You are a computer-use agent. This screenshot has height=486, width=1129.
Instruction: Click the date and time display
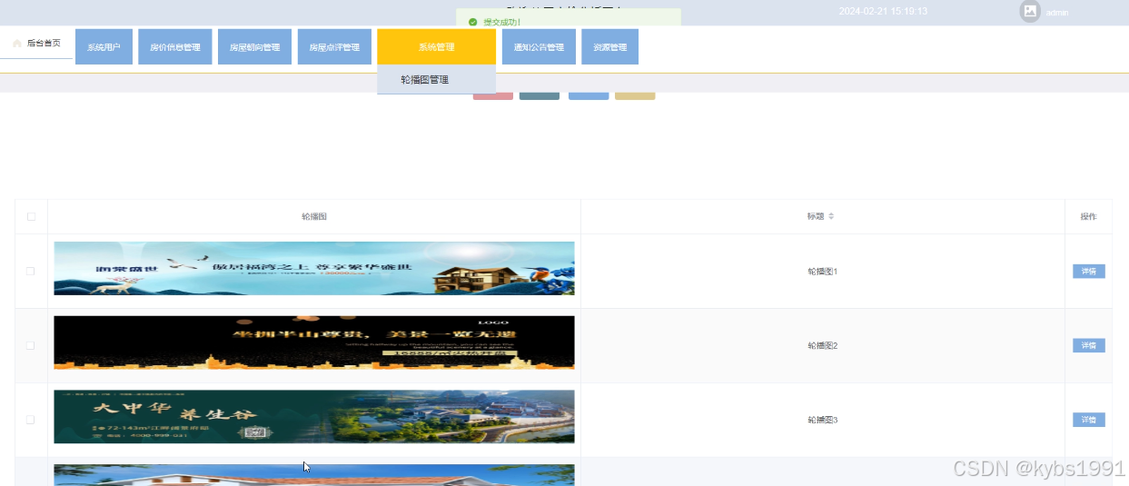click(x=883, y=12)
